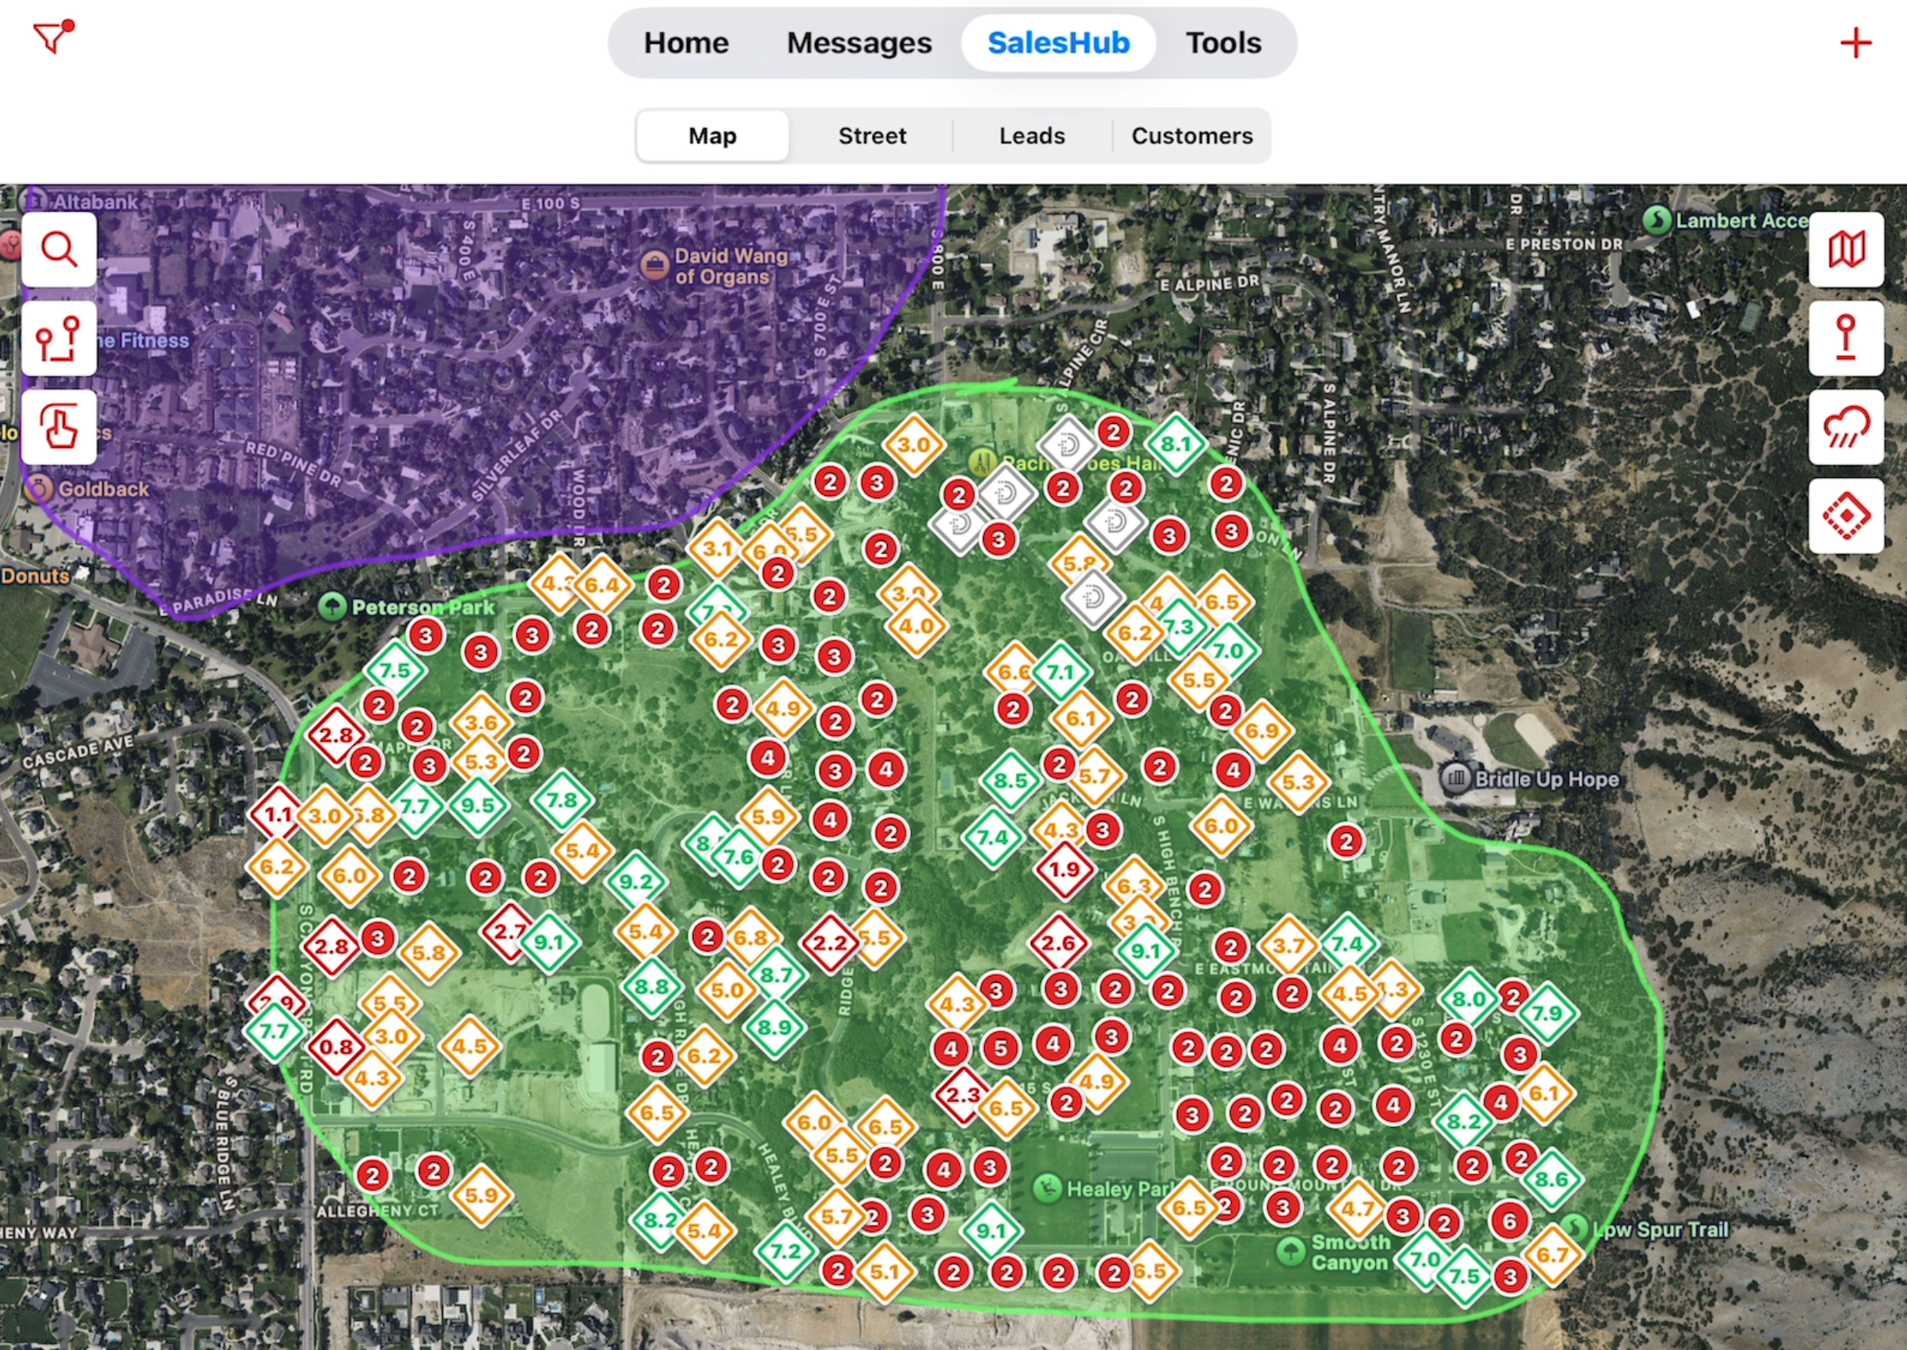Go to the Tools tab

[1223, 43]
